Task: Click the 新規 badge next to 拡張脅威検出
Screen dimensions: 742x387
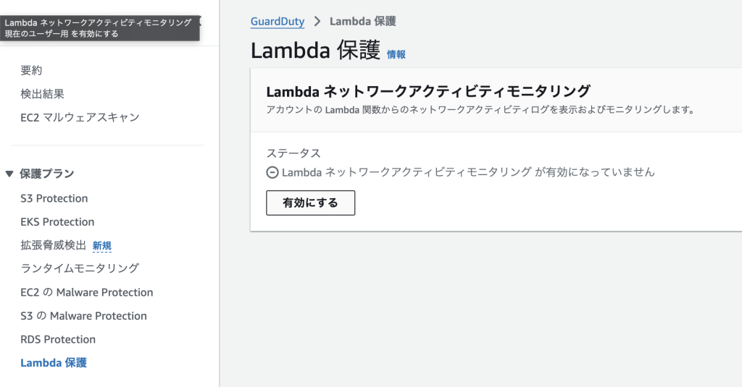Action: (101, 246)
